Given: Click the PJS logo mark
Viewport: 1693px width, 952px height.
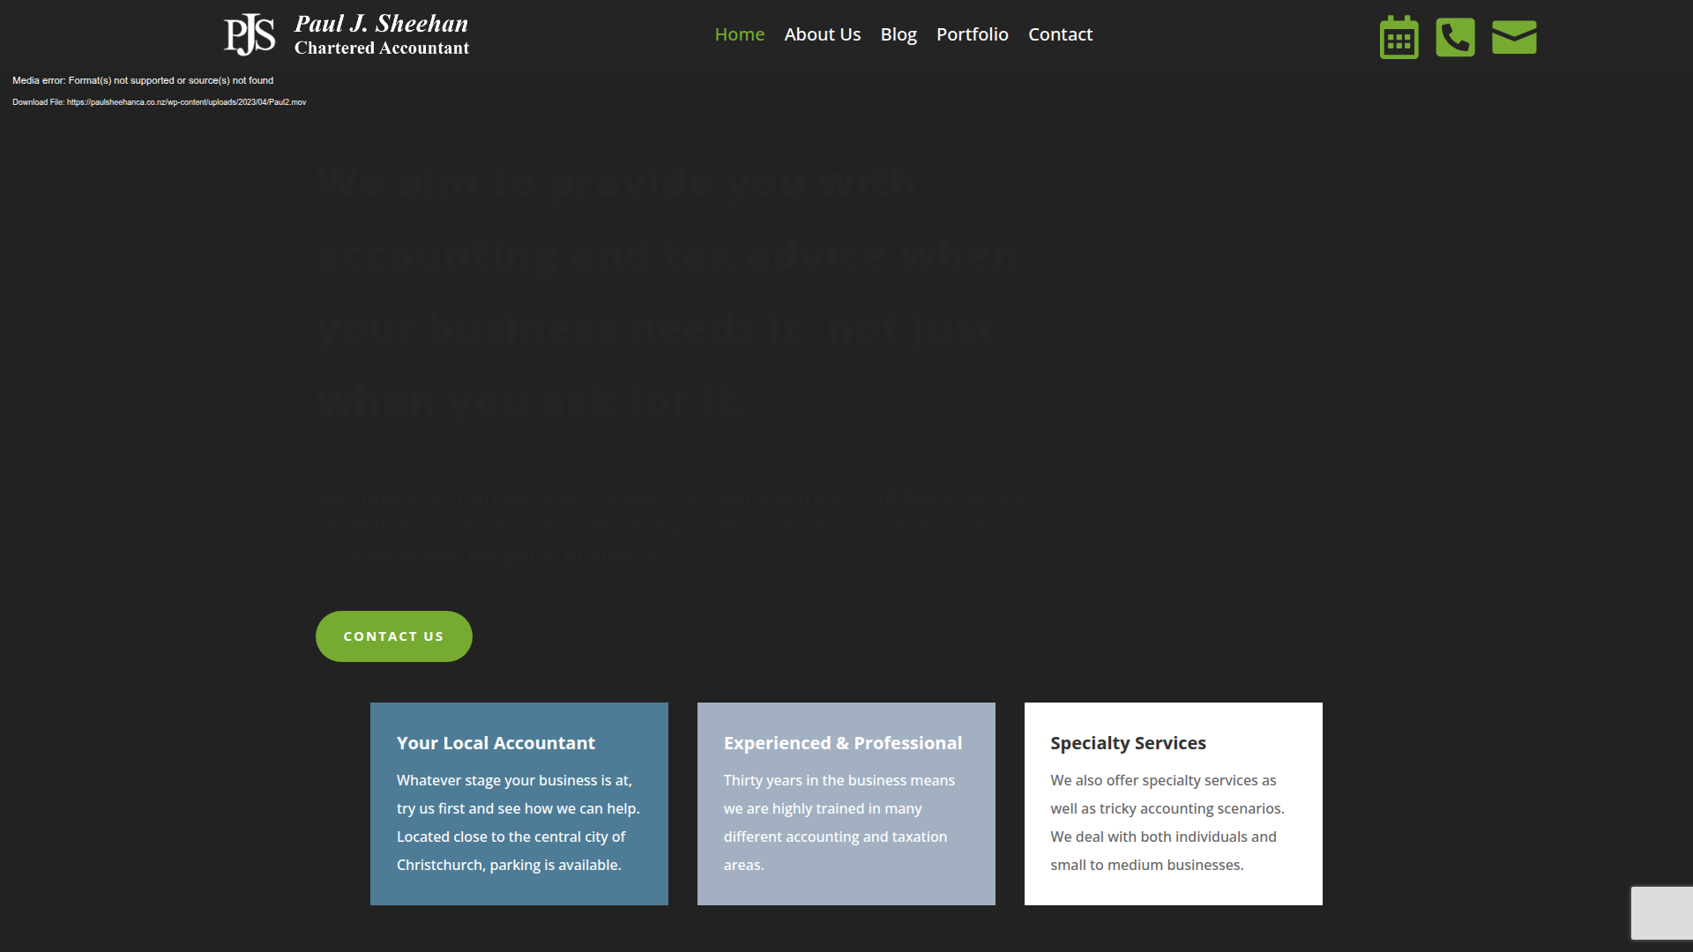Looking at the screenshot, I should point(250,34).
